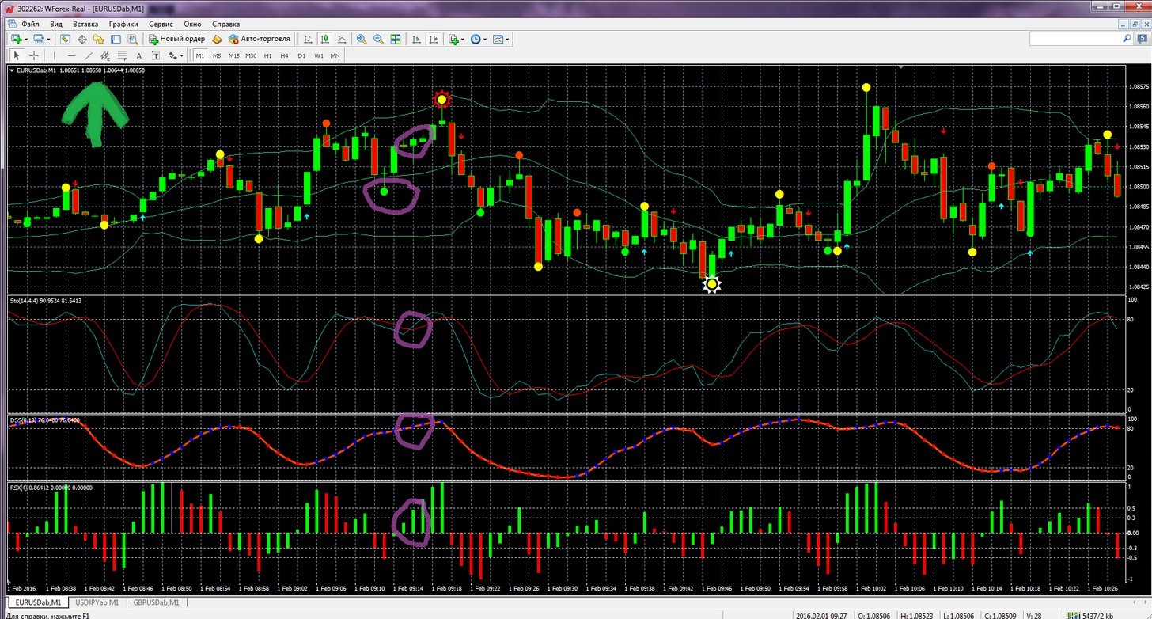Open the Файл menu
The image size is (1152, 619).
tap(30, 24)
